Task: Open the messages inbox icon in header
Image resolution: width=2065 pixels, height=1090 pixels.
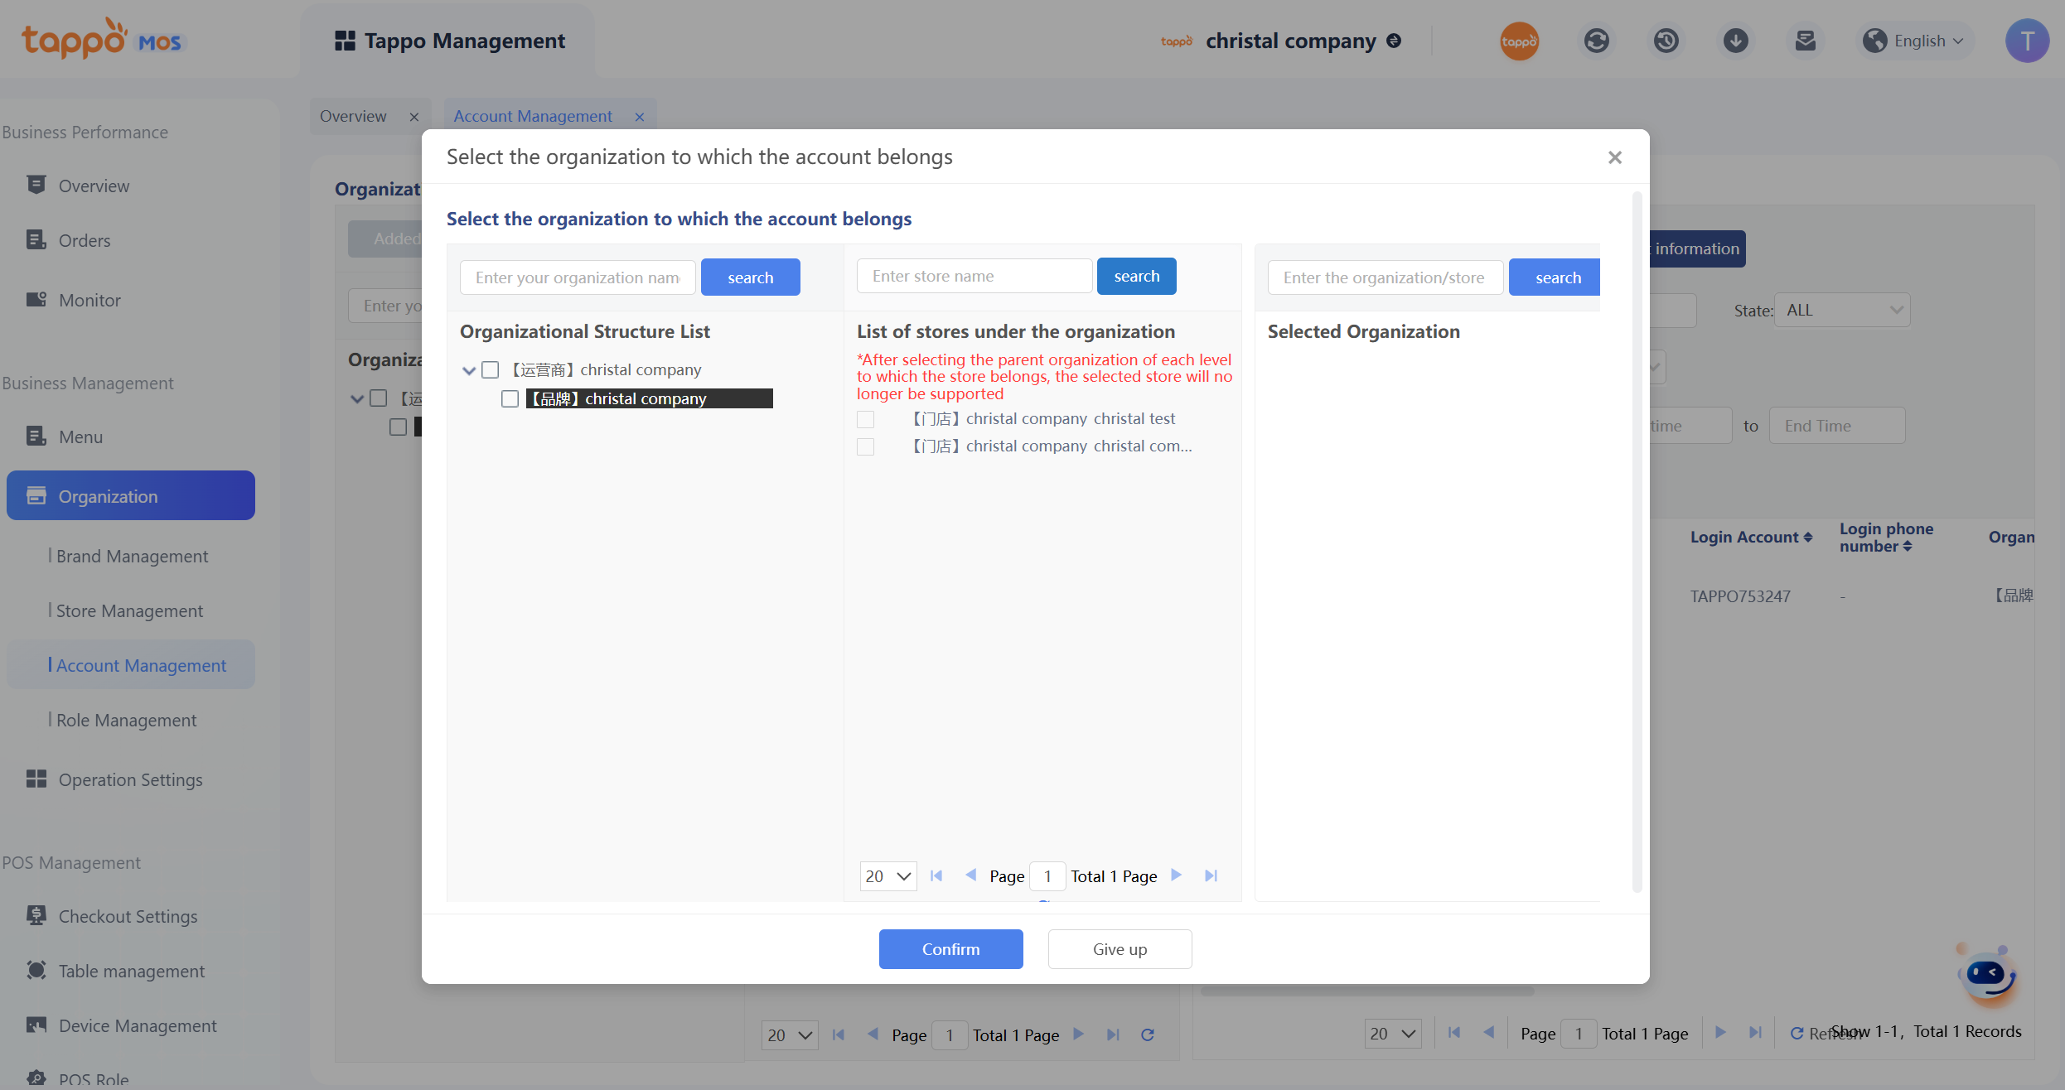Action: click(x=1805, y=41)
